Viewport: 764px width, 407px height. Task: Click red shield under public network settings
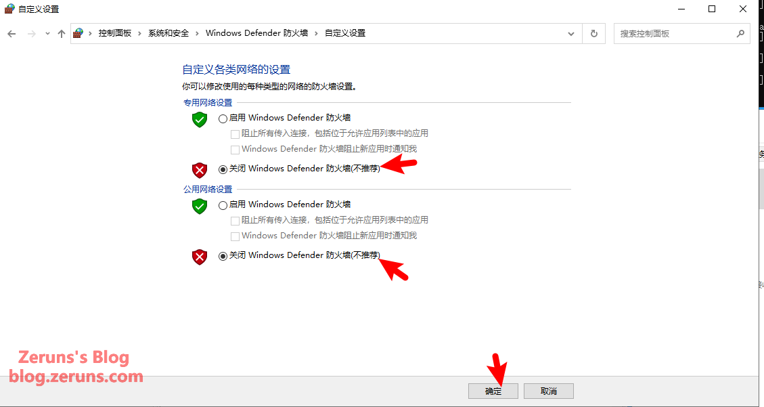(x=199, y=257)
